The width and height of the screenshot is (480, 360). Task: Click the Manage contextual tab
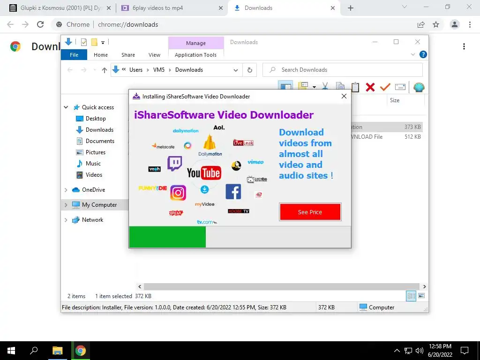click(x=196, y=43)
